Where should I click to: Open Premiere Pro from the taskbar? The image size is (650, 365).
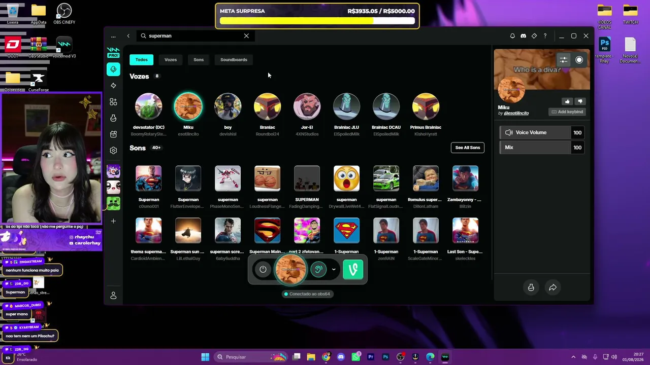tap(371, 357)
